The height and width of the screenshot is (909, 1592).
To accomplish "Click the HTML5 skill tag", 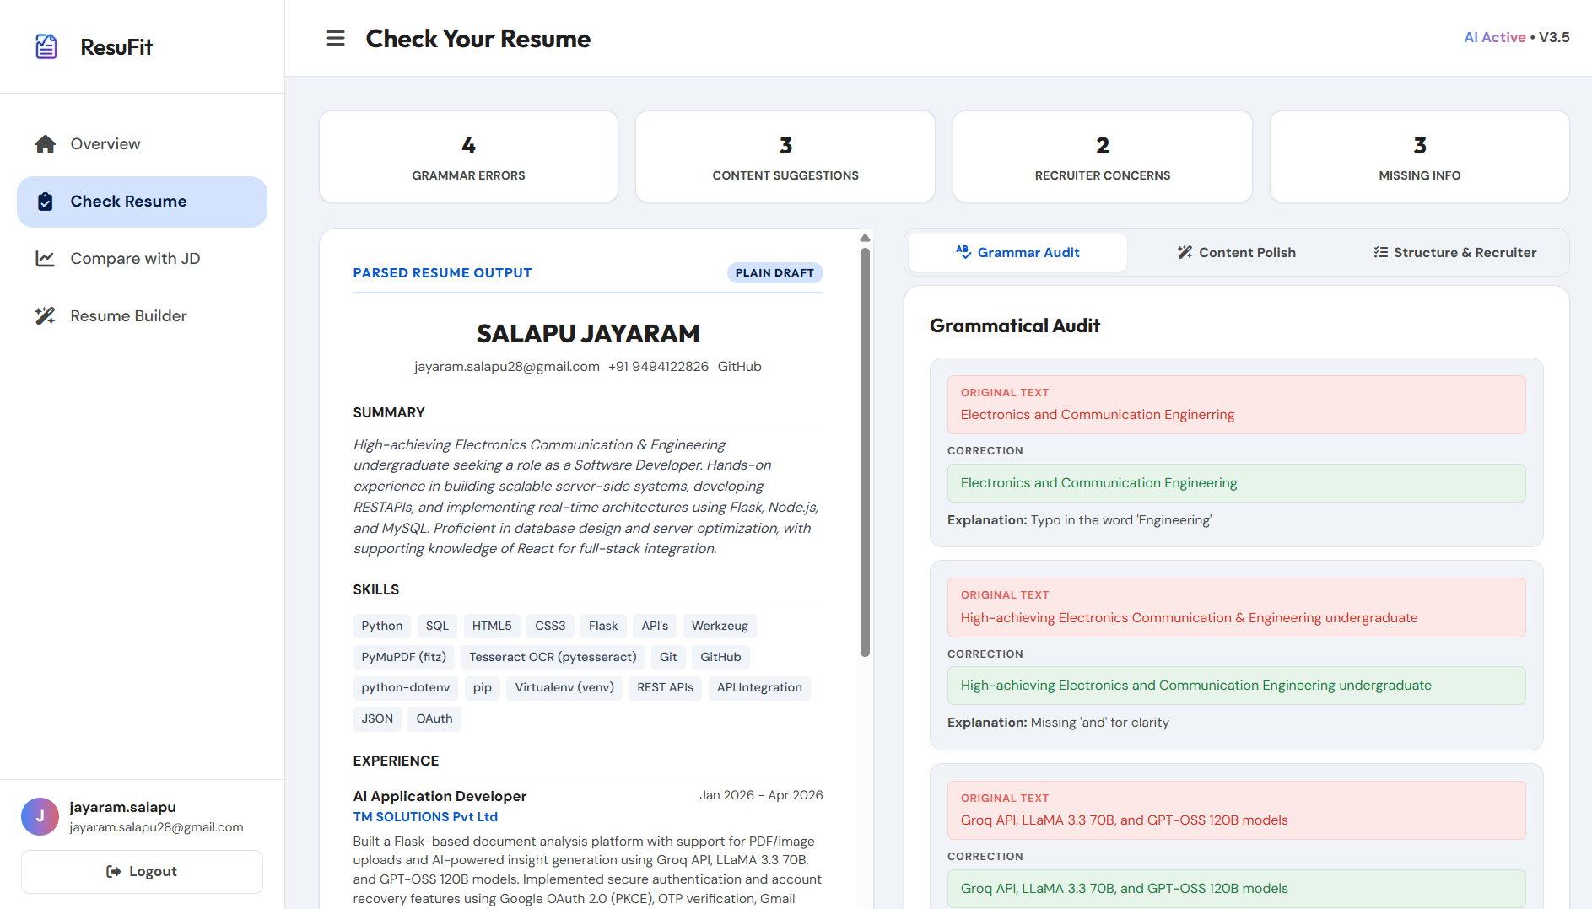I will [x=492, y=626].
